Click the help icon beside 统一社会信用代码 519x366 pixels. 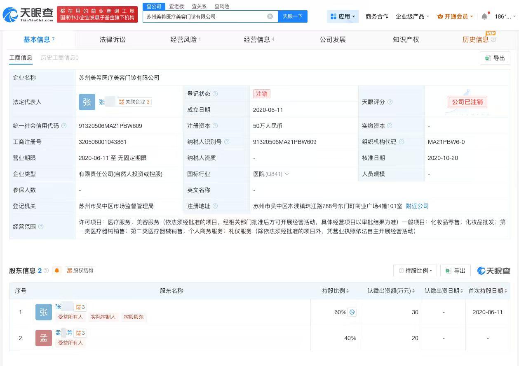(64, 126)
